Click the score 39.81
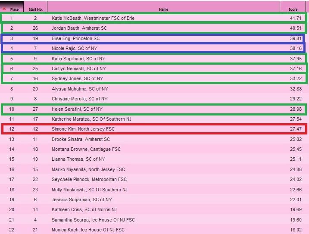 coord(296,38)
